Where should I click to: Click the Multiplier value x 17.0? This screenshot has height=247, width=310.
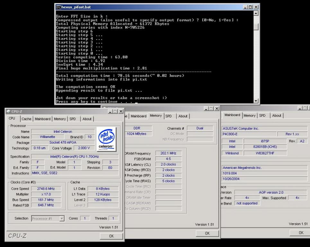[x=46, y=194]
